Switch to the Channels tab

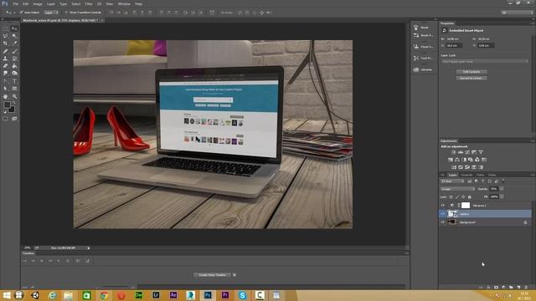tap(466, 175)
